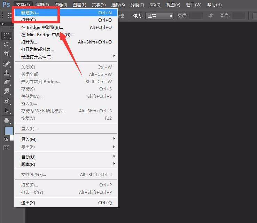The width and height of the screenshot is (257, 223).
Task: Click 恢复(V) menu entry
Action: (x=66, y=118)
